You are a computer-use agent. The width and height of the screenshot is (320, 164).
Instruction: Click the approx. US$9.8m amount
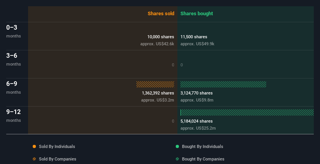click(x=197, y=100)
